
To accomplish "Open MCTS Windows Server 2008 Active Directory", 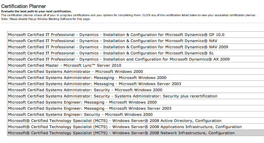I will tap(115, 121).
